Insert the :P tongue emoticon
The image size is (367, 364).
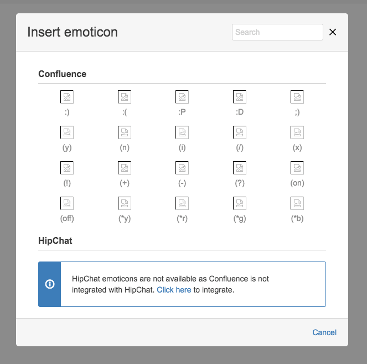click(182, 97)
